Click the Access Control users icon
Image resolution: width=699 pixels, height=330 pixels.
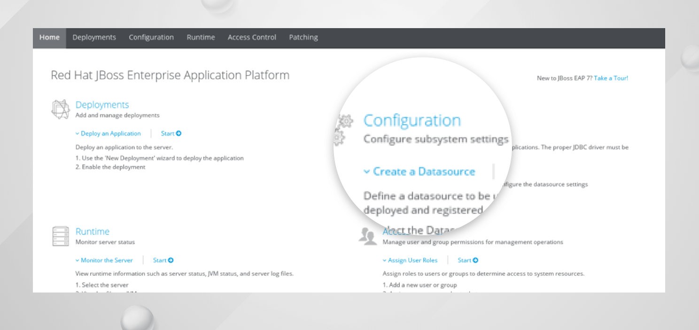(368, 237)
